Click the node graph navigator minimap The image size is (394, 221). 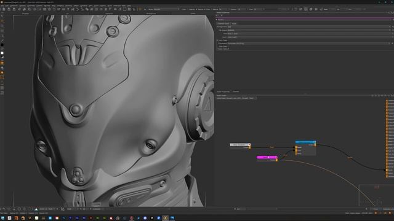(x=376, y=195)
